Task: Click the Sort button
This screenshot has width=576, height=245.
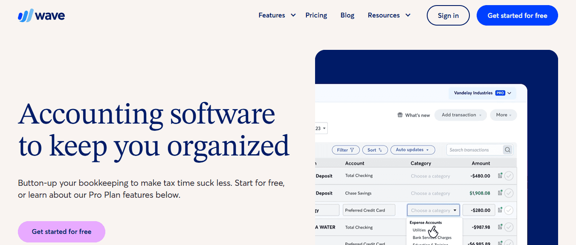Action: 375,150
